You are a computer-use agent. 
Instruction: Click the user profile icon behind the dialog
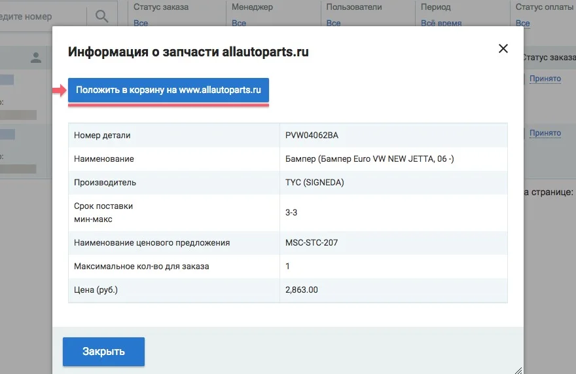pyautogui.click(x=36, y=58)
